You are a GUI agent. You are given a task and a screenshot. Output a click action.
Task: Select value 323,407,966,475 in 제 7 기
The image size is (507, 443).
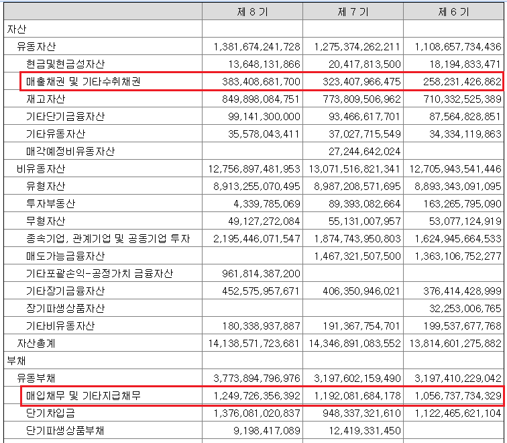click(361, 81)
